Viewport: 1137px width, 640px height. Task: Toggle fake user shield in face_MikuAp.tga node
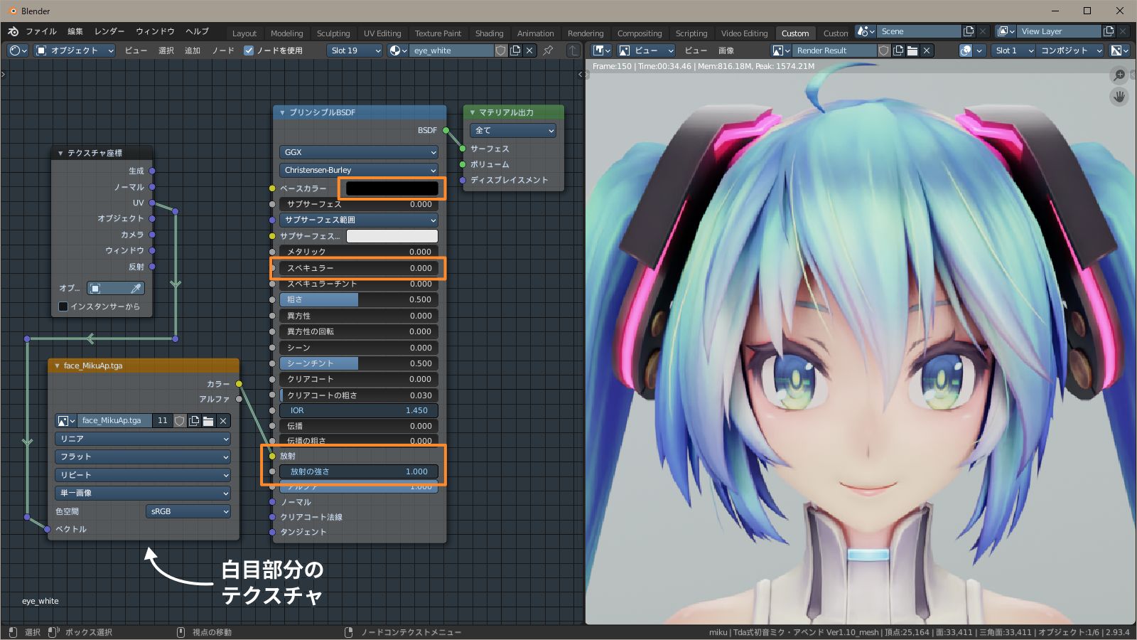pyautogui.click(x=180, y=421)
